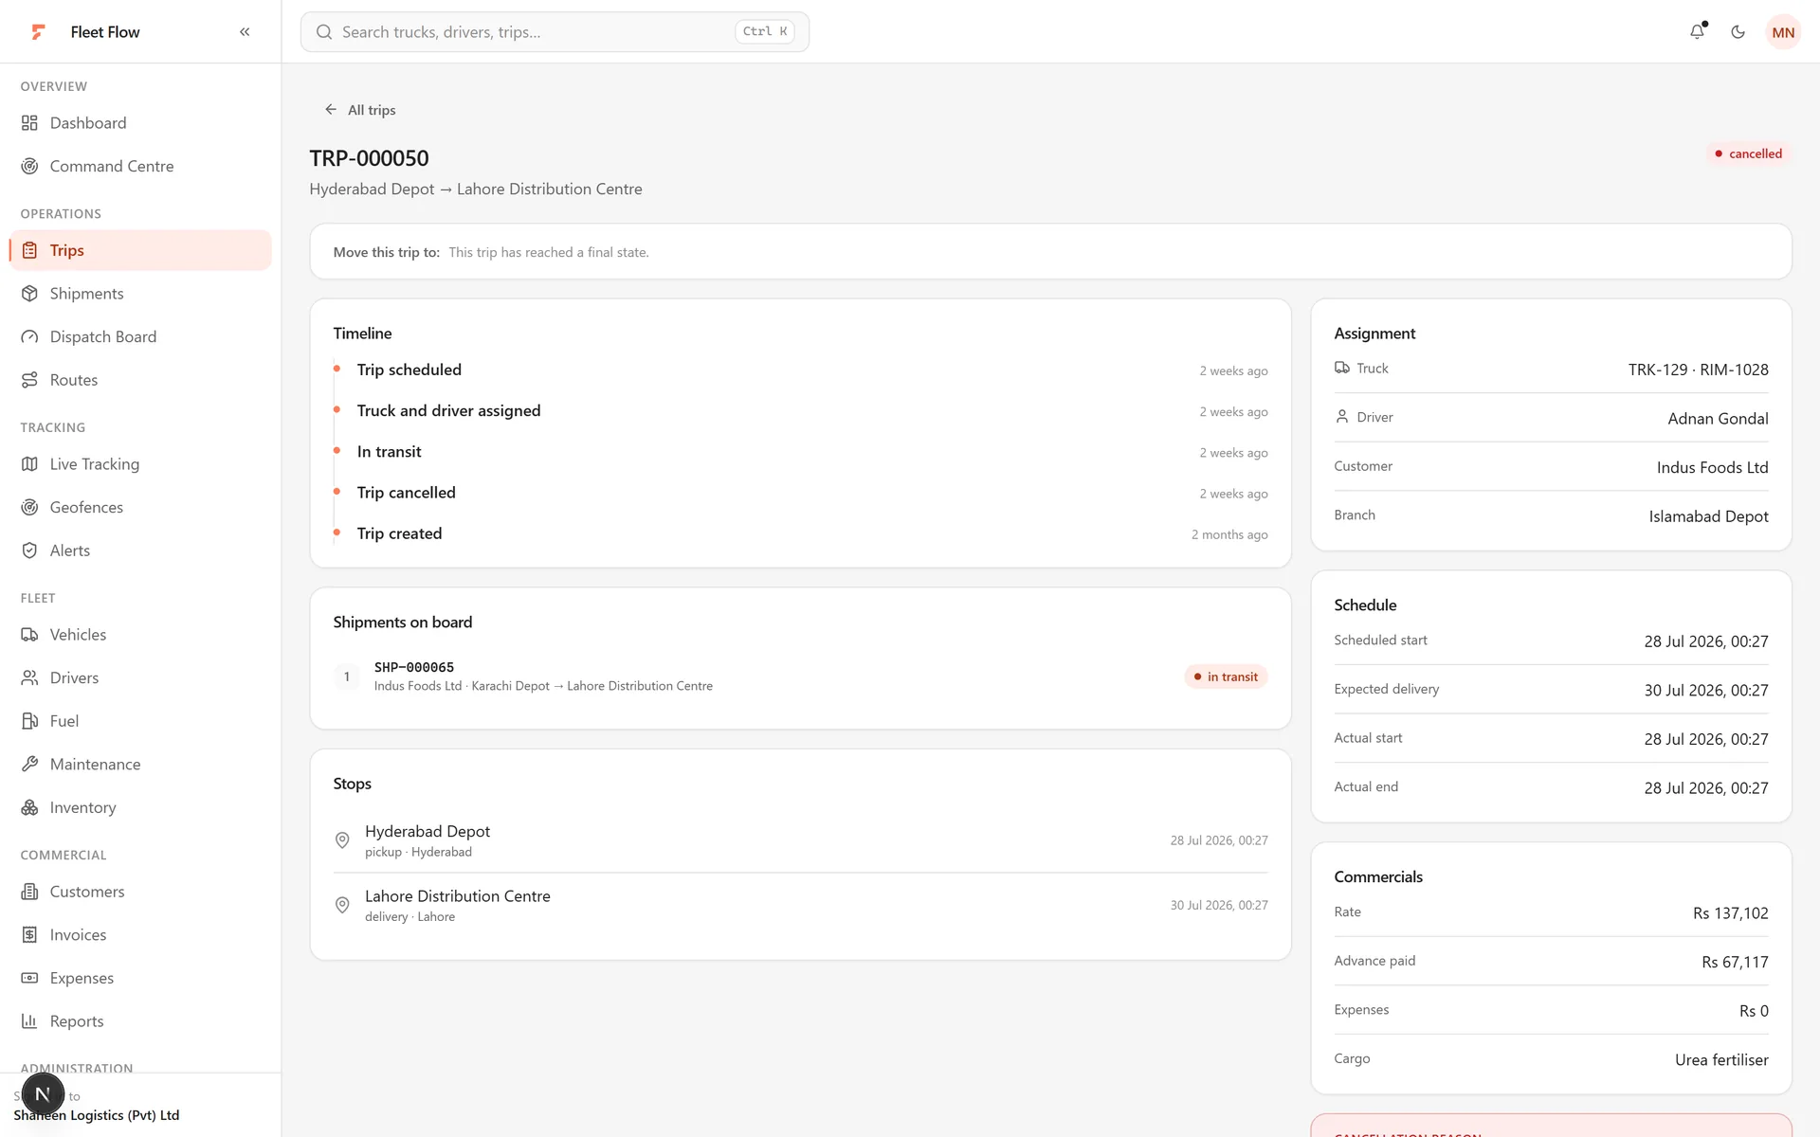Click the trip ID TRP-000050 heading
Viewport: 1820px width, 1137px height.
(369, 158)
